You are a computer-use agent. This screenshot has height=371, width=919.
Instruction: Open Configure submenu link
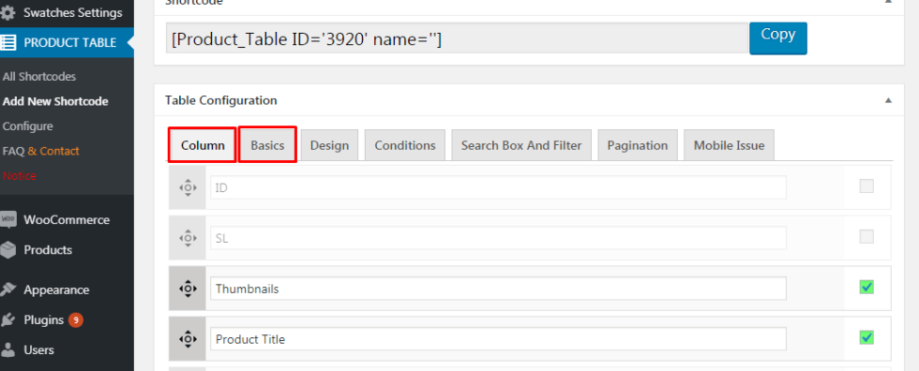tap(27, 126)
